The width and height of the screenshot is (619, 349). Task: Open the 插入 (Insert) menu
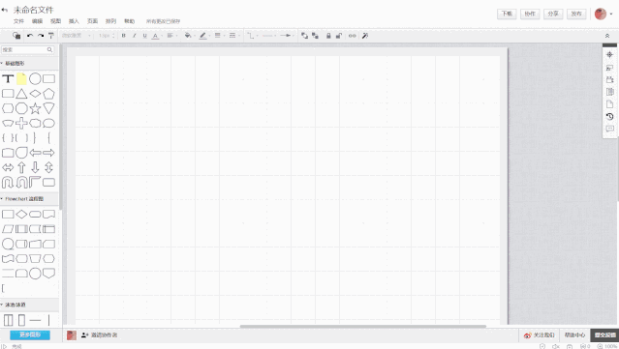pyautogui.click(x=74, y=21)
